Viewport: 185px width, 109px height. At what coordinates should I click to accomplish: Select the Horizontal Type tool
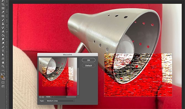click(3, 51)
